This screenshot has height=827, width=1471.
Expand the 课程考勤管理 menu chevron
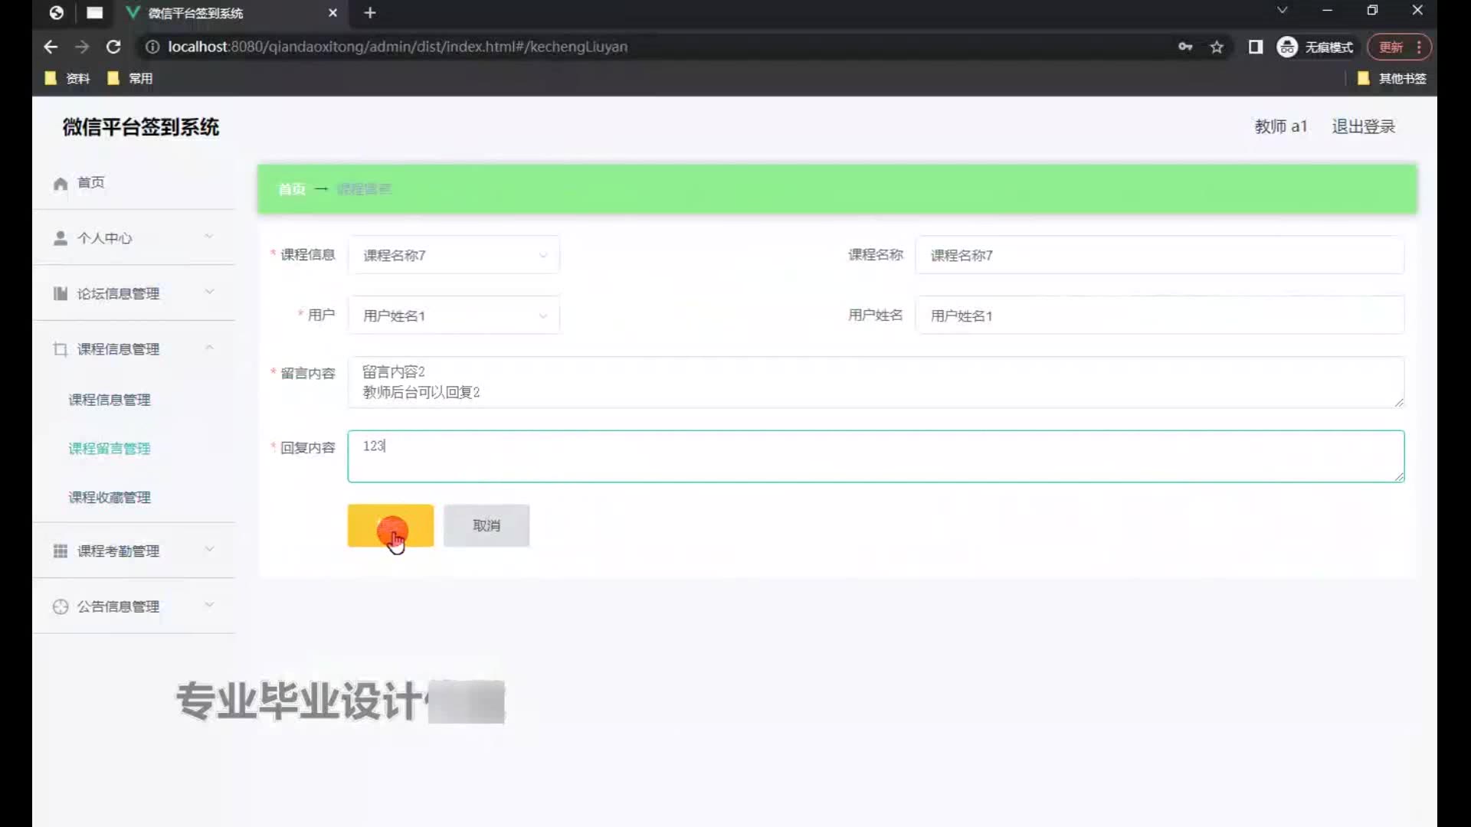(x=209, y=550)
